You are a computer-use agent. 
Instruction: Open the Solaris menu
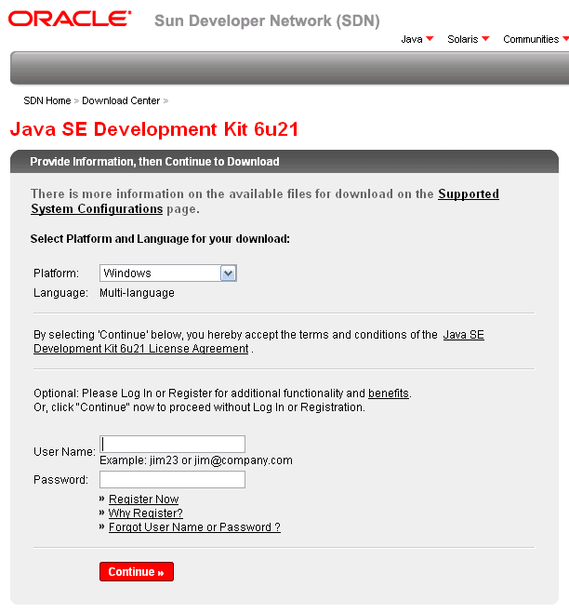click(x=469, y=39)
